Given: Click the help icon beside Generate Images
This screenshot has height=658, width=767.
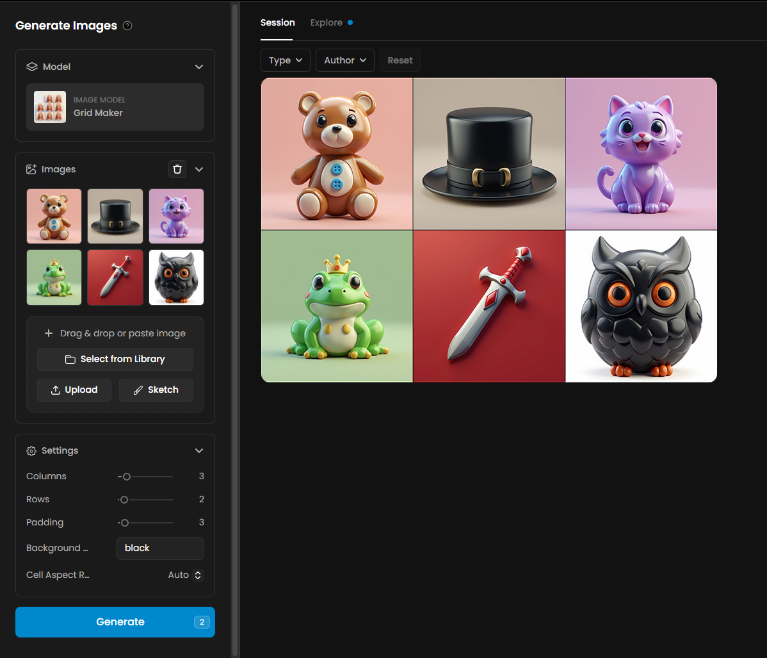Looking at the screenshot, I should (x=127, y=26).
